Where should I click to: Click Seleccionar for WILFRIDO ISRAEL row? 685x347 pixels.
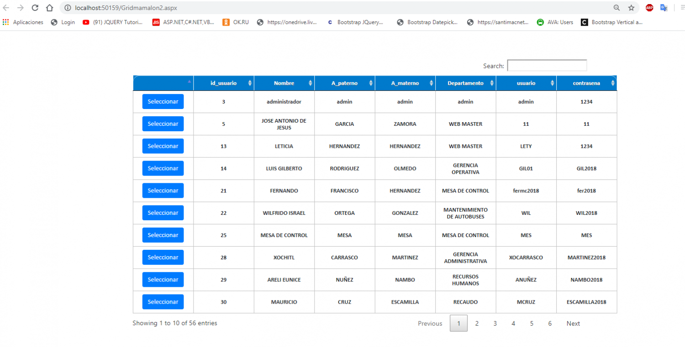coord(163,213)
